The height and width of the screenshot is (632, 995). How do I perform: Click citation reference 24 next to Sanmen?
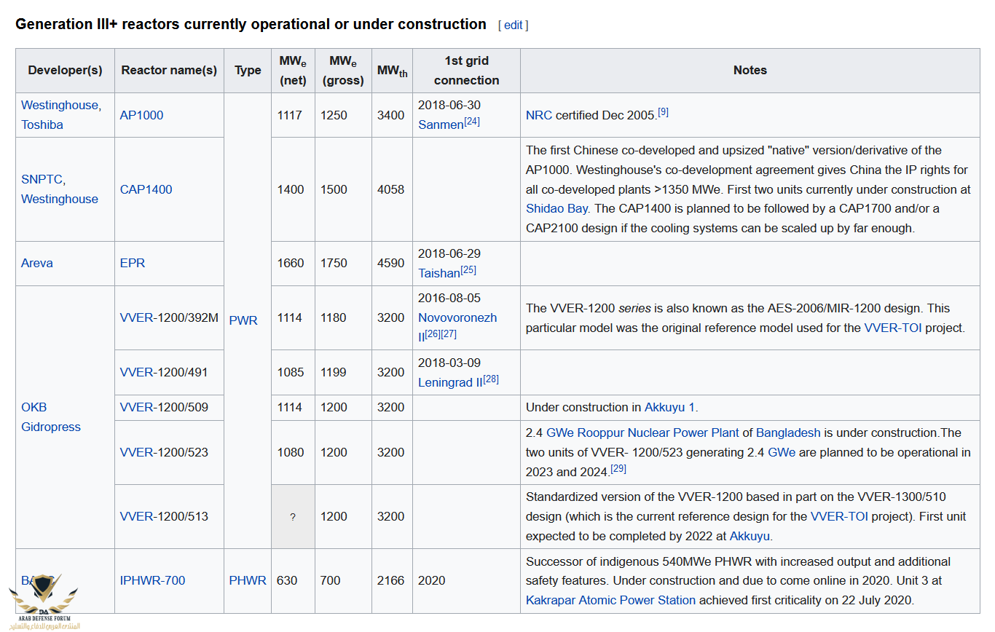pyautogui.click(x=472, y=122)
